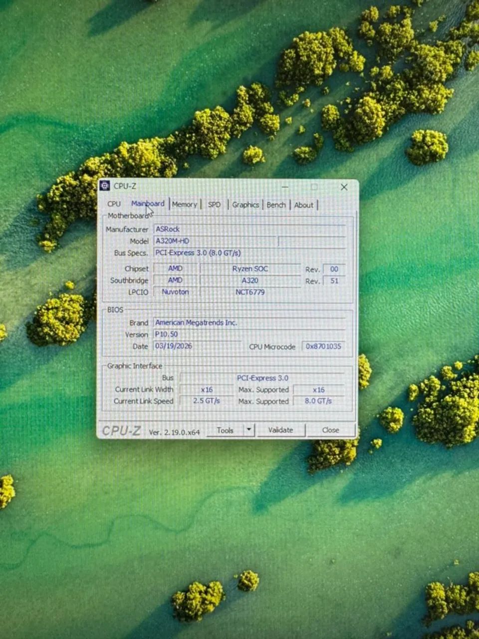Click the Chipset vendor value AMD
Image resolution: width=479 pixels, height=639 pixels.
point(175,269)
